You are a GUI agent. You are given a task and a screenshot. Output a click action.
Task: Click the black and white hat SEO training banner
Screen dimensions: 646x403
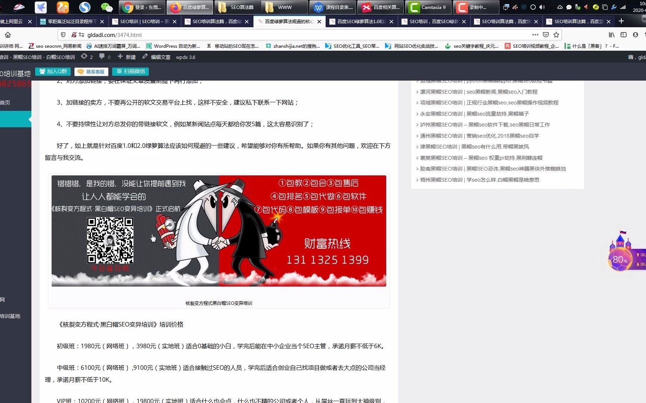tap(219, 231)
